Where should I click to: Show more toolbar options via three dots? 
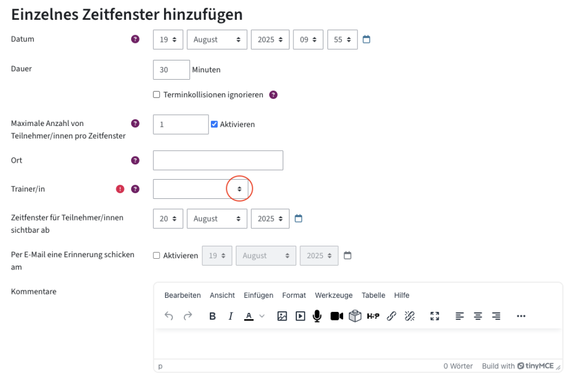[521, 316]
